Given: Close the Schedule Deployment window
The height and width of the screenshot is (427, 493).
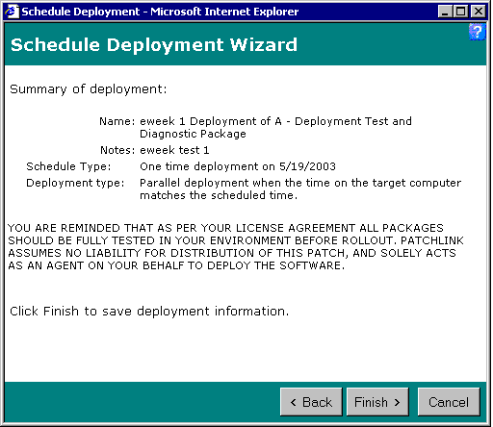Looking at the screenshot, I should coord(479,12).
